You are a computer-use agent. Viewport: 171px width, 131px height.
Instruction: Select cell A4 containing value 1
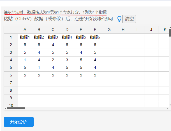(x=25, y=60)
